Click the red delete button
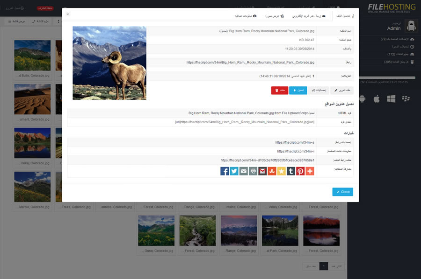 [x=280, y=90]
